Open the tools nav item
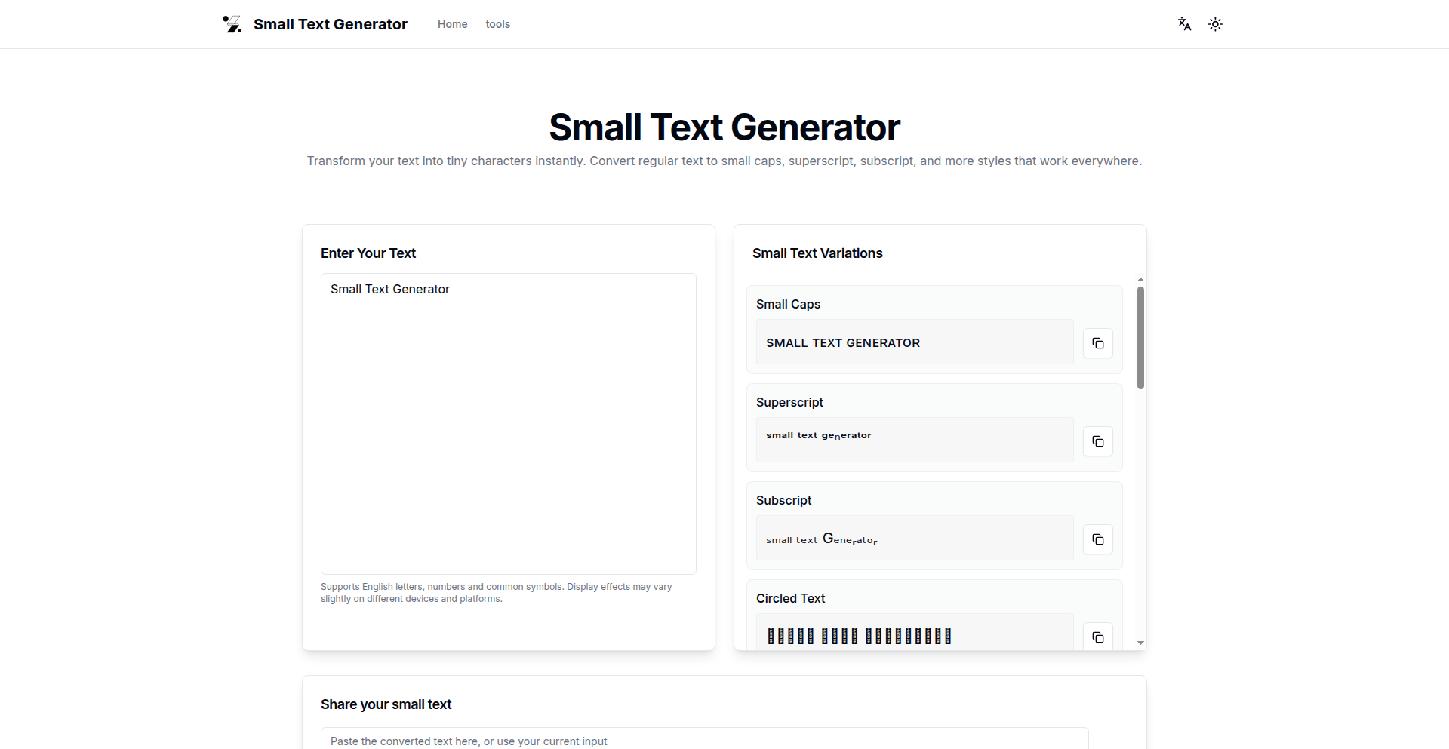 pos(497,24)
